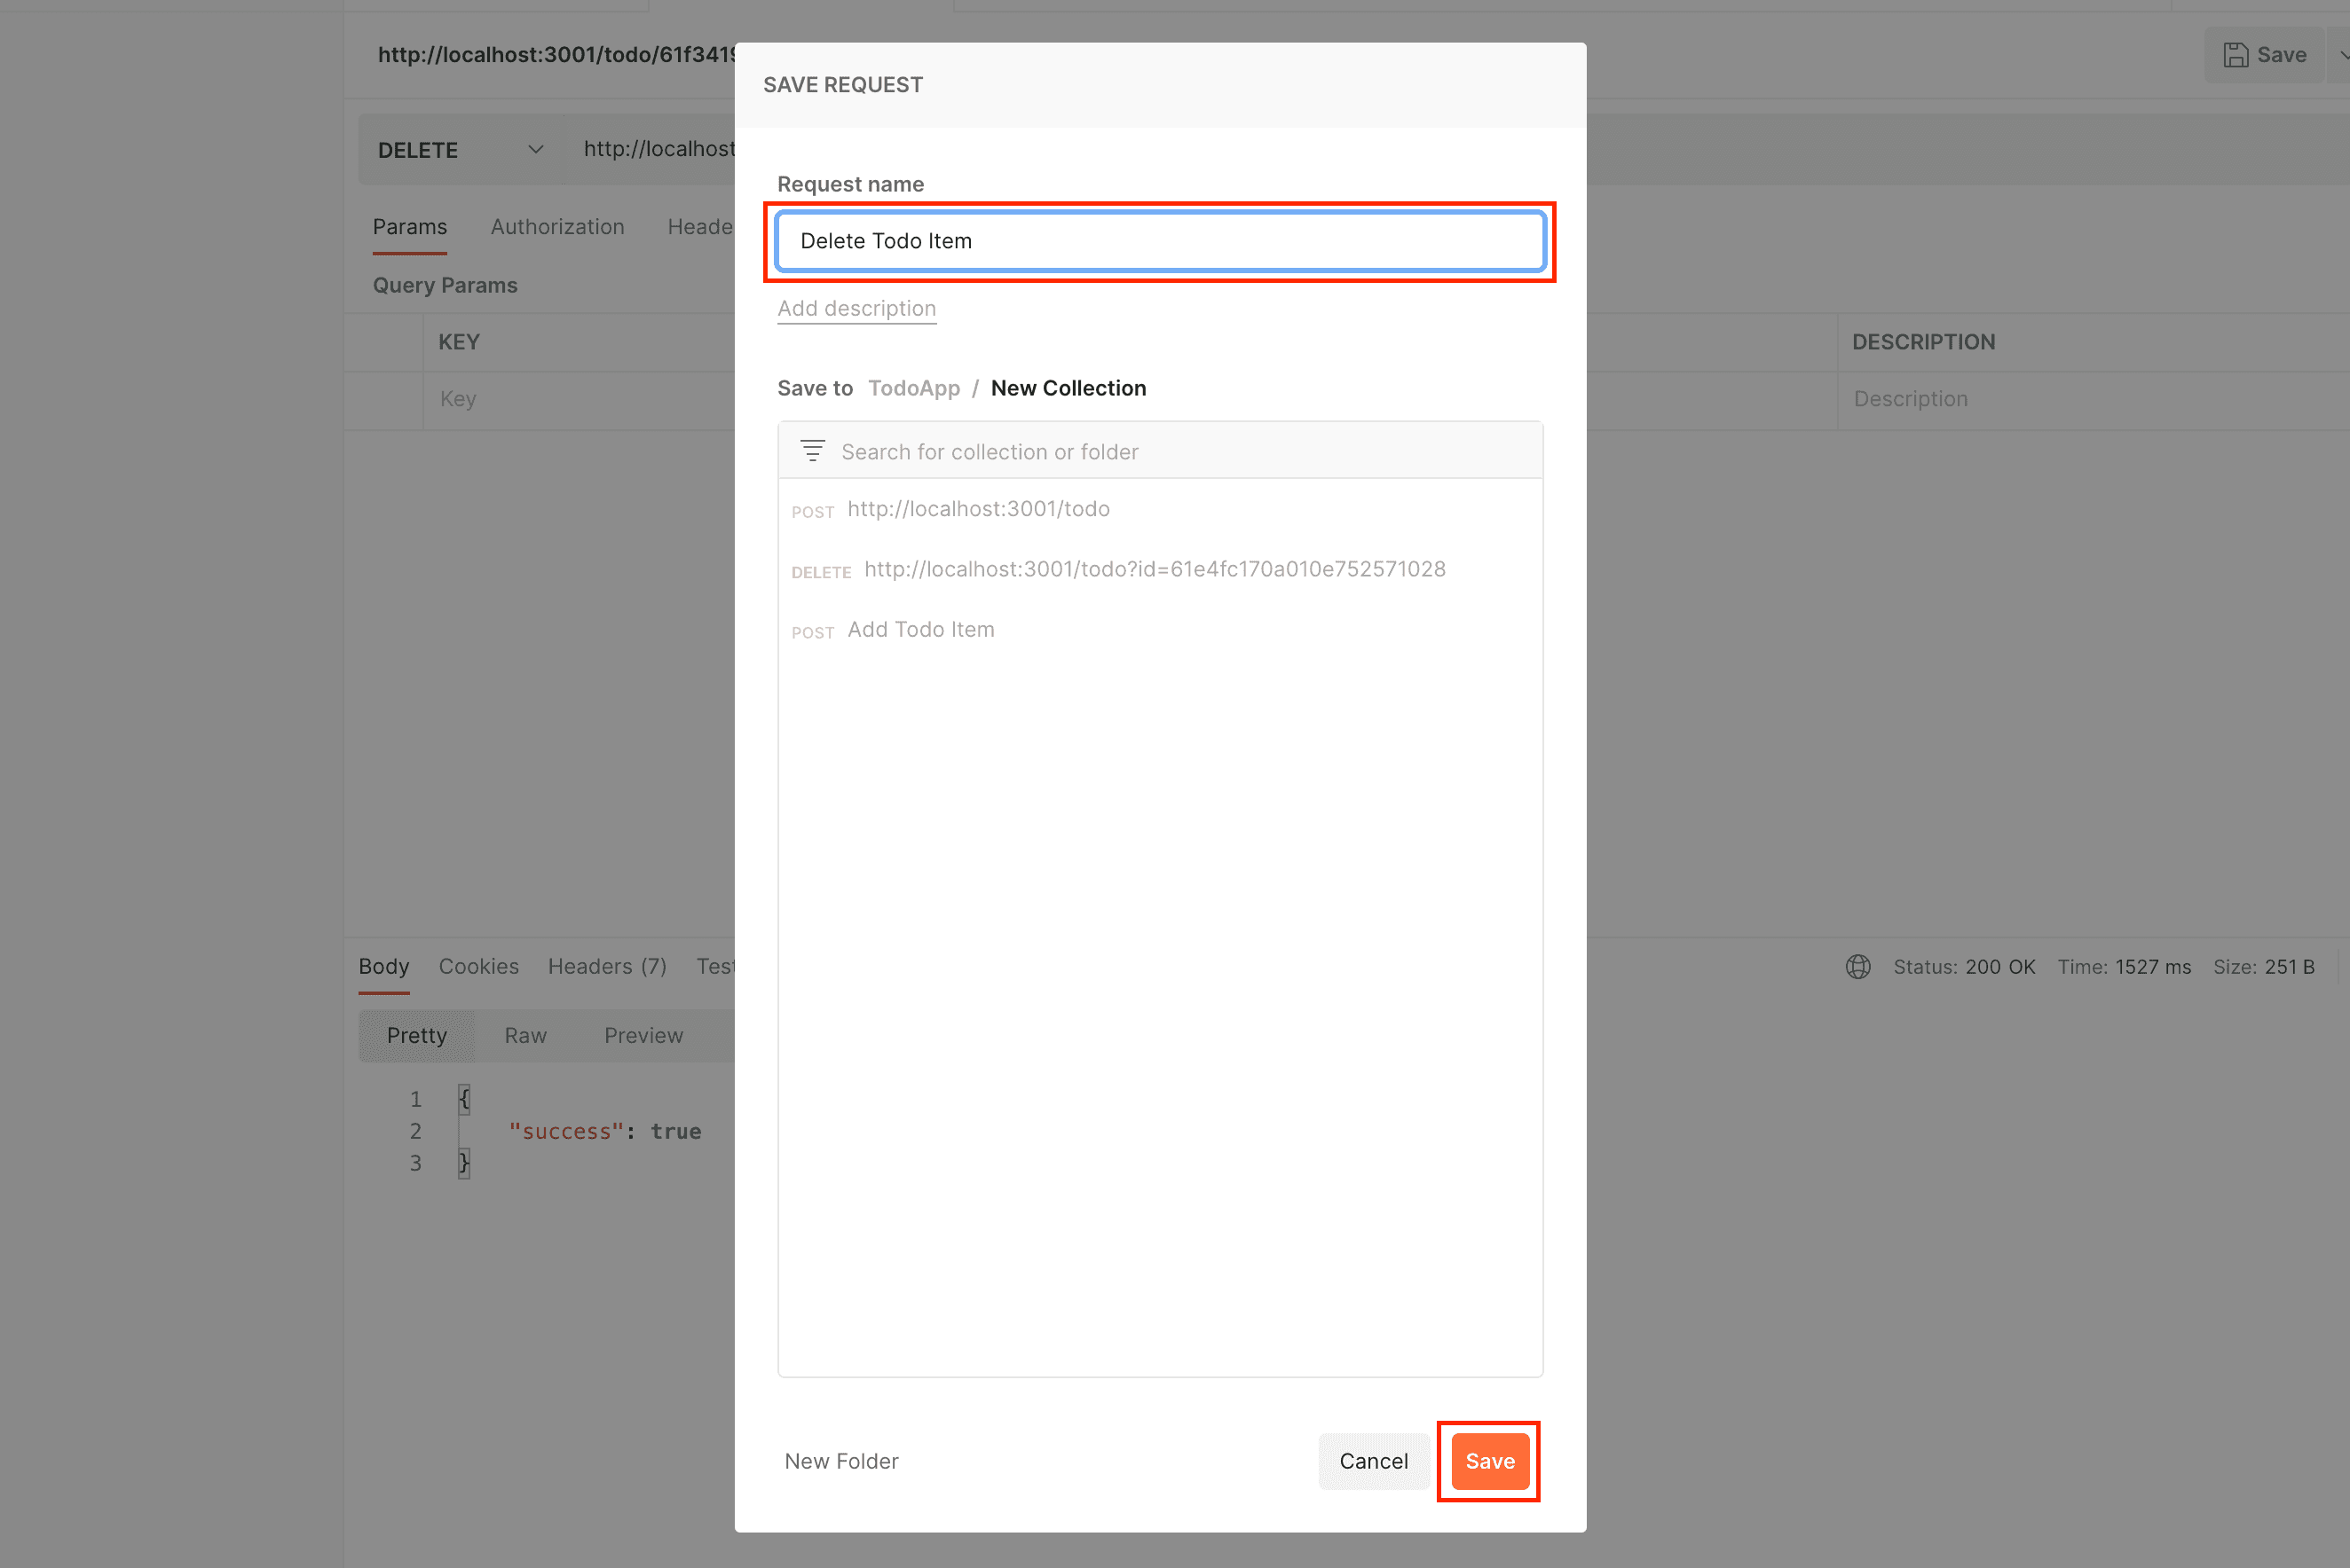2350x1568 pixels.
Task: Click the filter icon in the collection search
Action: pyautogui.click(x=812, y=451)
